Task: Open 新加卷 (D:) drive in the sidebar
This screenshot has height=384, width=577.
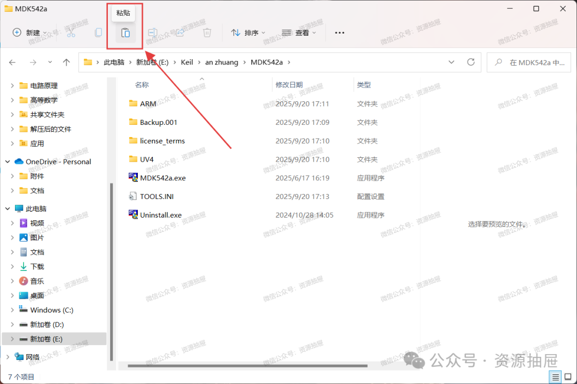Action: pos(46,325)
